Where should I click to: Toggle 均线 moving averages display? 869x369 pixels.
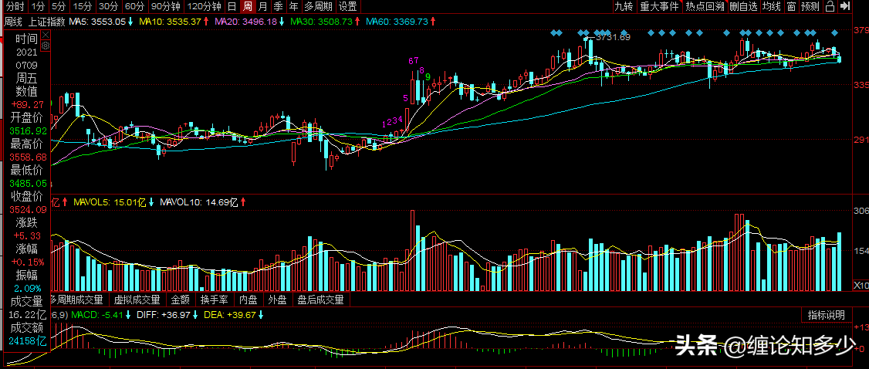(x=772, y=7)
